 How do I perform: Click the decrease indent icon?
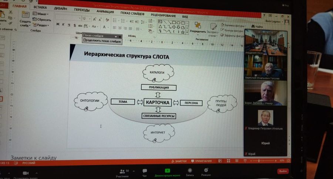[131, 22]
